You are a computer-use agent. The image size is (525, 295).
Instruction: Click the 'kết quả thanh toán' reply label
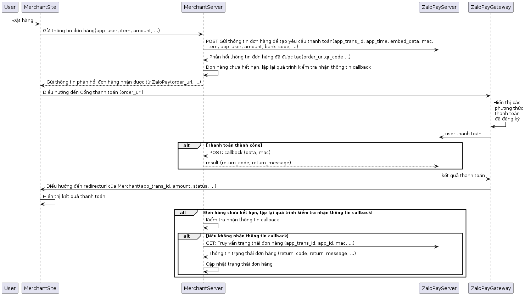(463, 176)
